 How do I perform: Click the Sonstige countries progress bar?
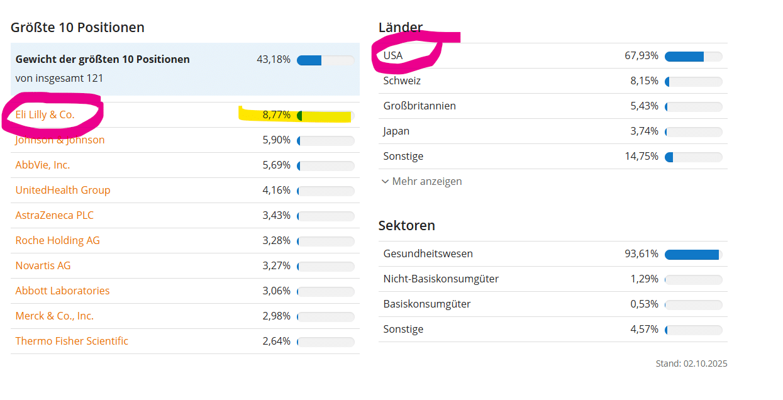[693, 157]
